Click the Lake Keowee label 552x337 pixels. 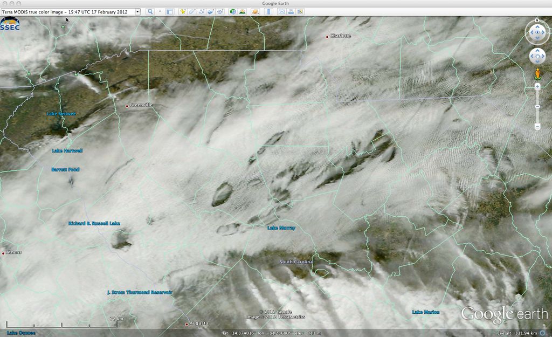[x=61, y=114]
